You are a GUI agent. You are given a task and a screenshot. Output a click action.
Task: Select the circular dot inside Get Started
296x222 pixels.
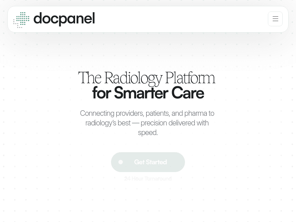121,162
